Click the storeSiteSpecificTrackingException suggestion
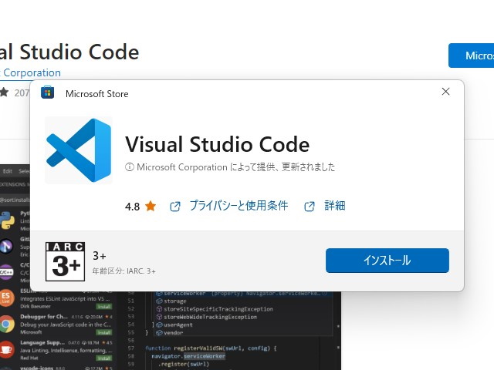This screenshot has height=370, width=494. (218, 309)
